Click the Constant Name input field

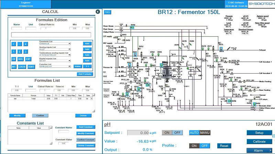tap(64, 131)
